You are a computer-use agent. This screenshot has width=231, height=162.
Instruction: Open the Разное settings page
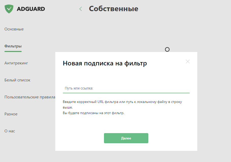(11, 114)
